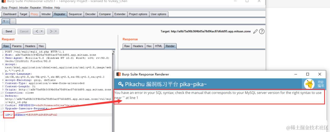Click the Pikachu avatar image
The height and width of the screenshot is (132, 330).
click(x=309, y=84)
